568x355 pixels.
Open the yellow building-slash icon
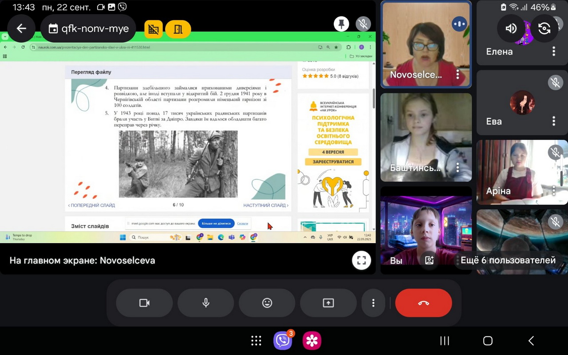click(154, 29)
